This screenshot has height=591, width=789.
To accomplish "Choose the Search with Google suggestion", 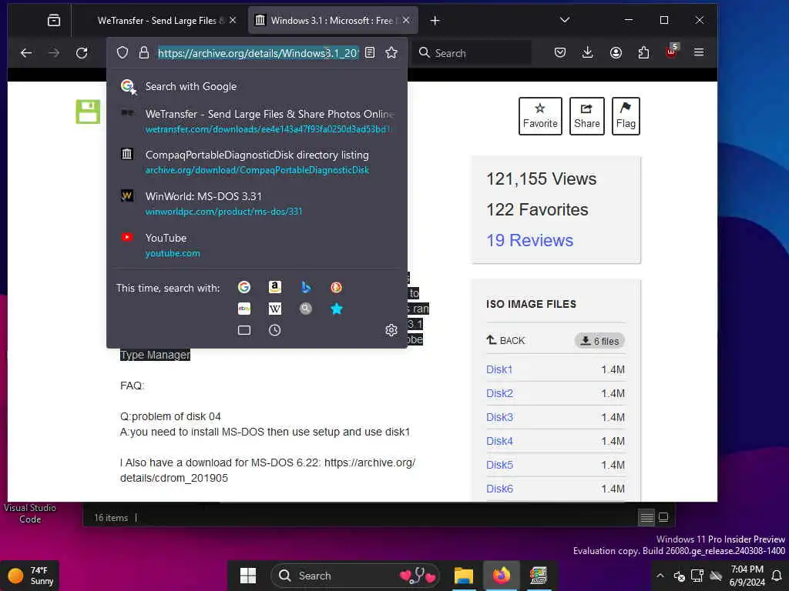I will (x=257, y=86).
